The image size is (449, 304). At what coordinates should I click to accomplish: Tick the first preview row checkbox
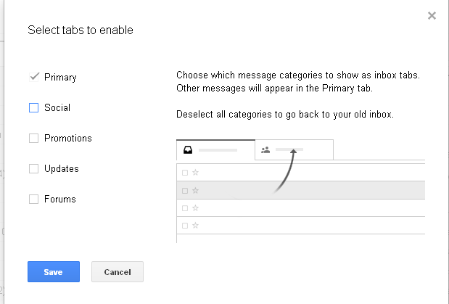(x=185, y=173)
